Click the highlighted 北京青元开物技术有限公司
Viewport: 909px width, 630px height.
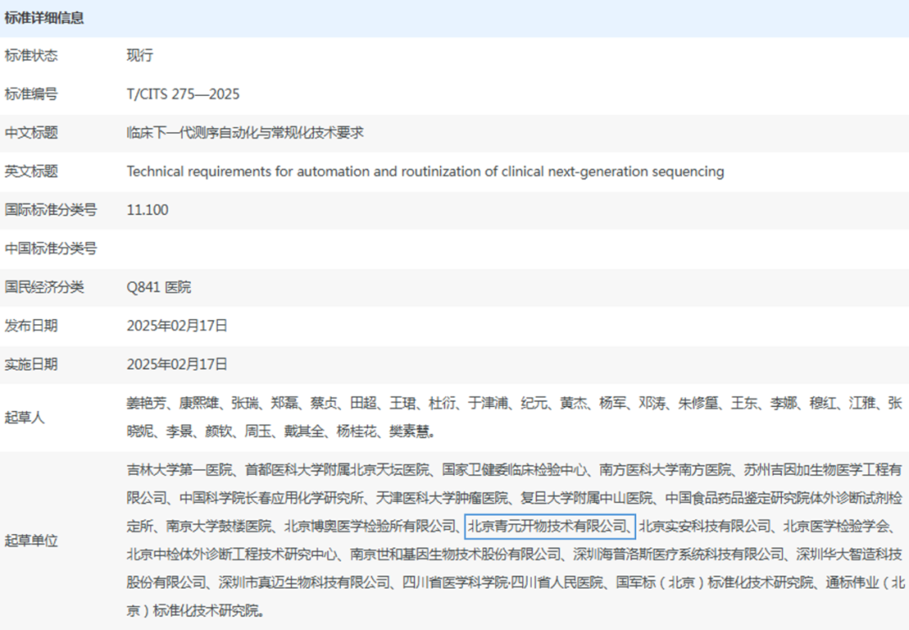pos(547,526)
